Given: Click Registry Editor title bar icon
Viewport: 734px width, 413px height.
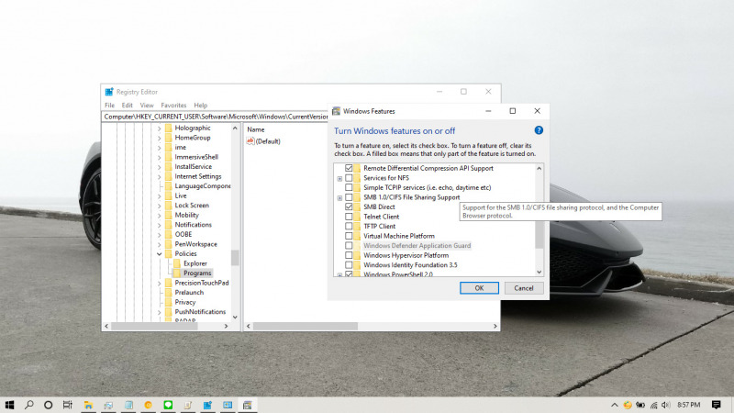Looking at the screenshot, I should coord(109,92).
